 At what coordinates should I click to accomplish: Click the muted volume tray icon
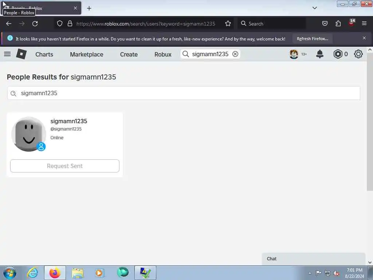tap(336, 273)
